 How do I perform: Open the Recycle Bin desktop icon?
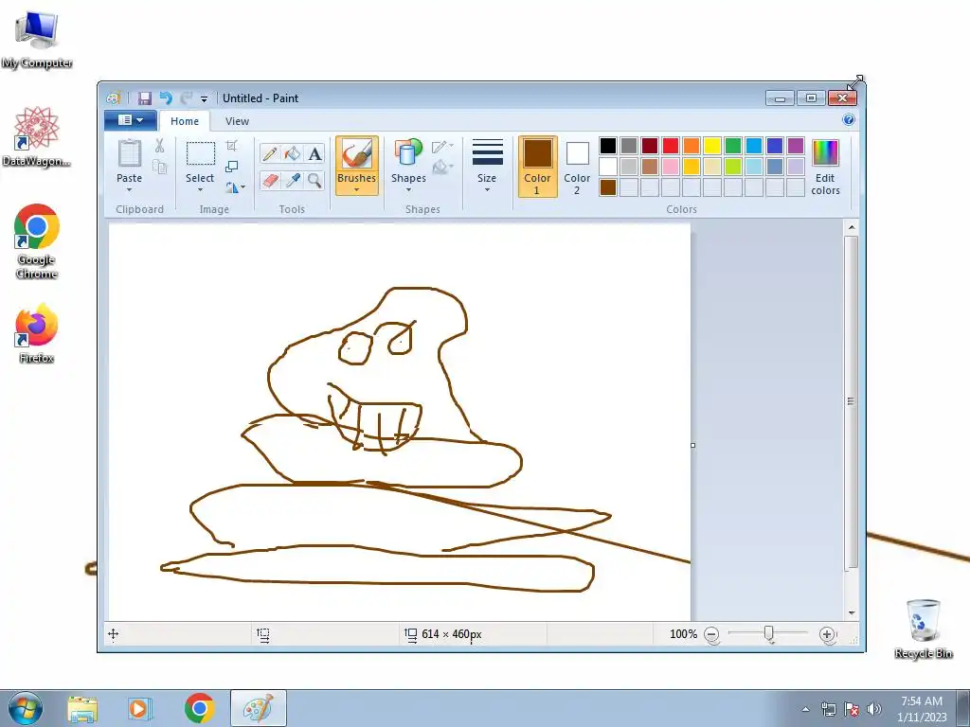923,629
